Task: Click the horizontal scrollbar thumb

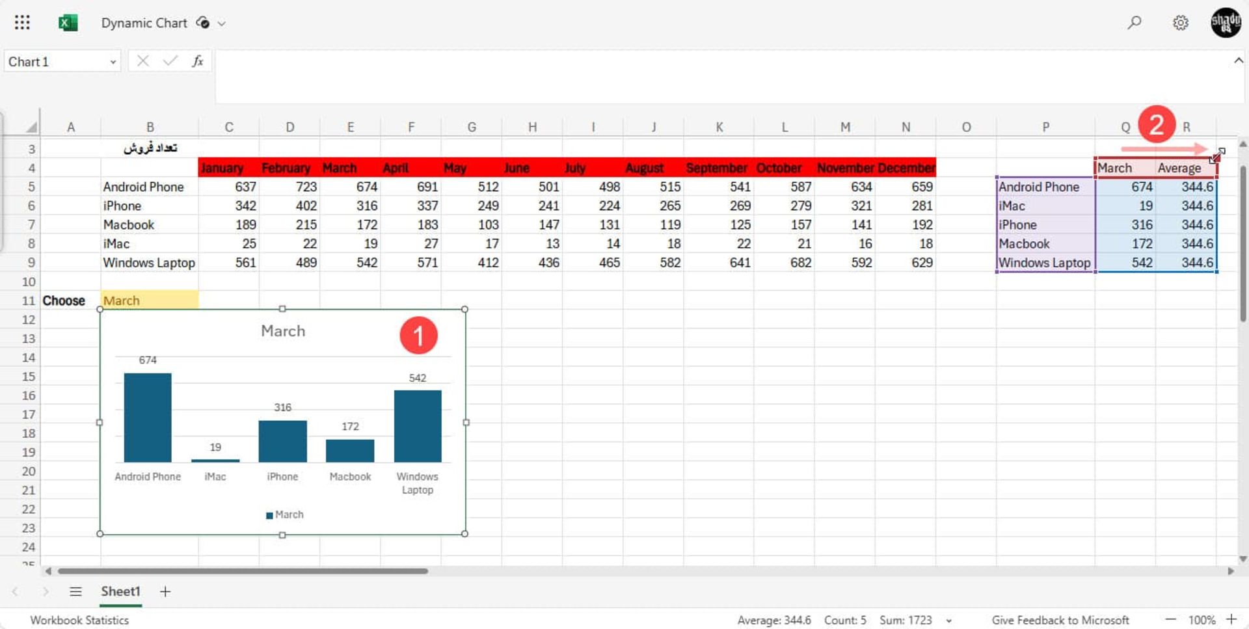Action: coord(243,571)
